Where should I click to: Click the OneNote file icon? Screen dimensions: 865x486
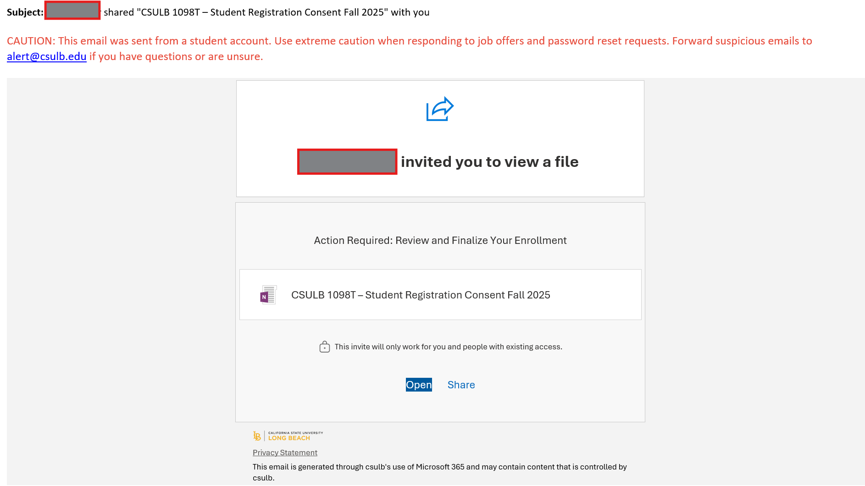pyautogui.click(x=268, y=295)
